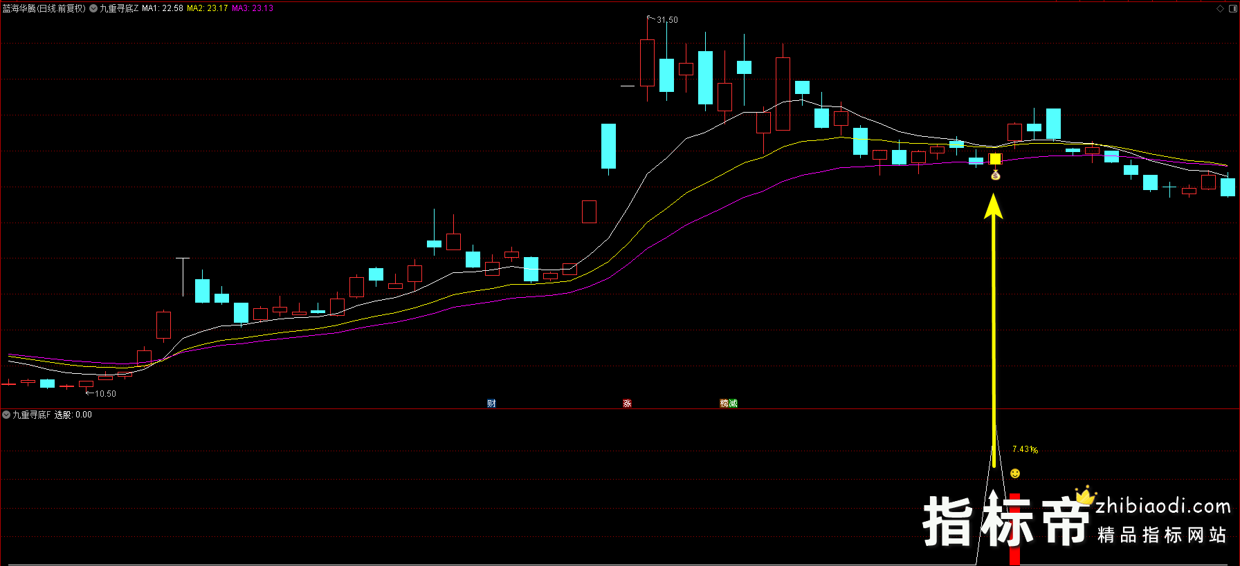Select the last cyan candlestick at right edge
Screen dimensions: 1240x566
1228,187
